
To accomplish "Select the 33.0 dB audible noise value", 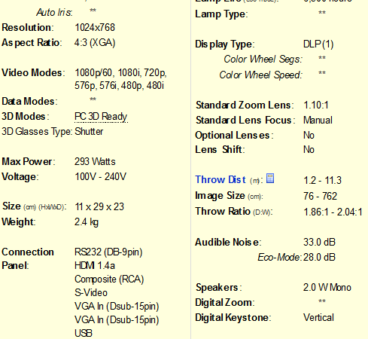I will point(319,242).
